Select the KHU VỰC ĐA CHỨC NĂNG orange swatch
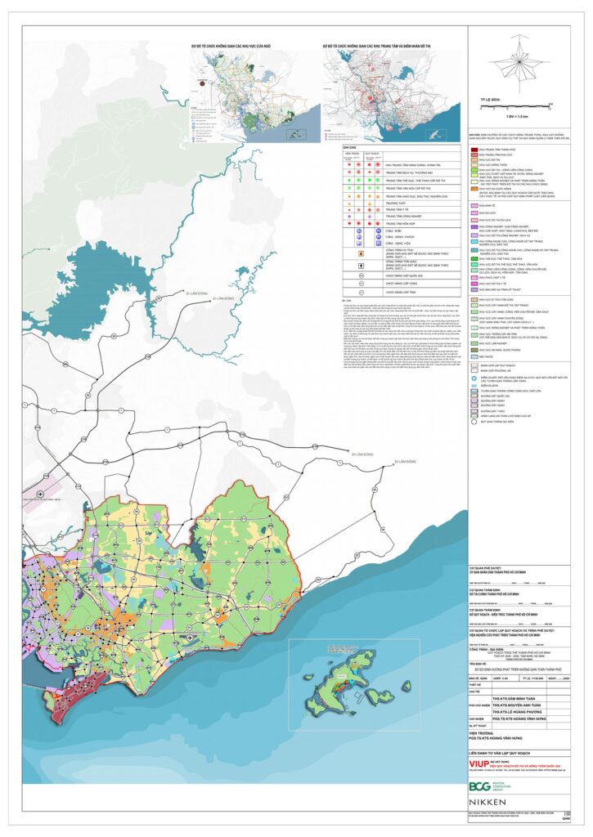 [x=474, y=189]
